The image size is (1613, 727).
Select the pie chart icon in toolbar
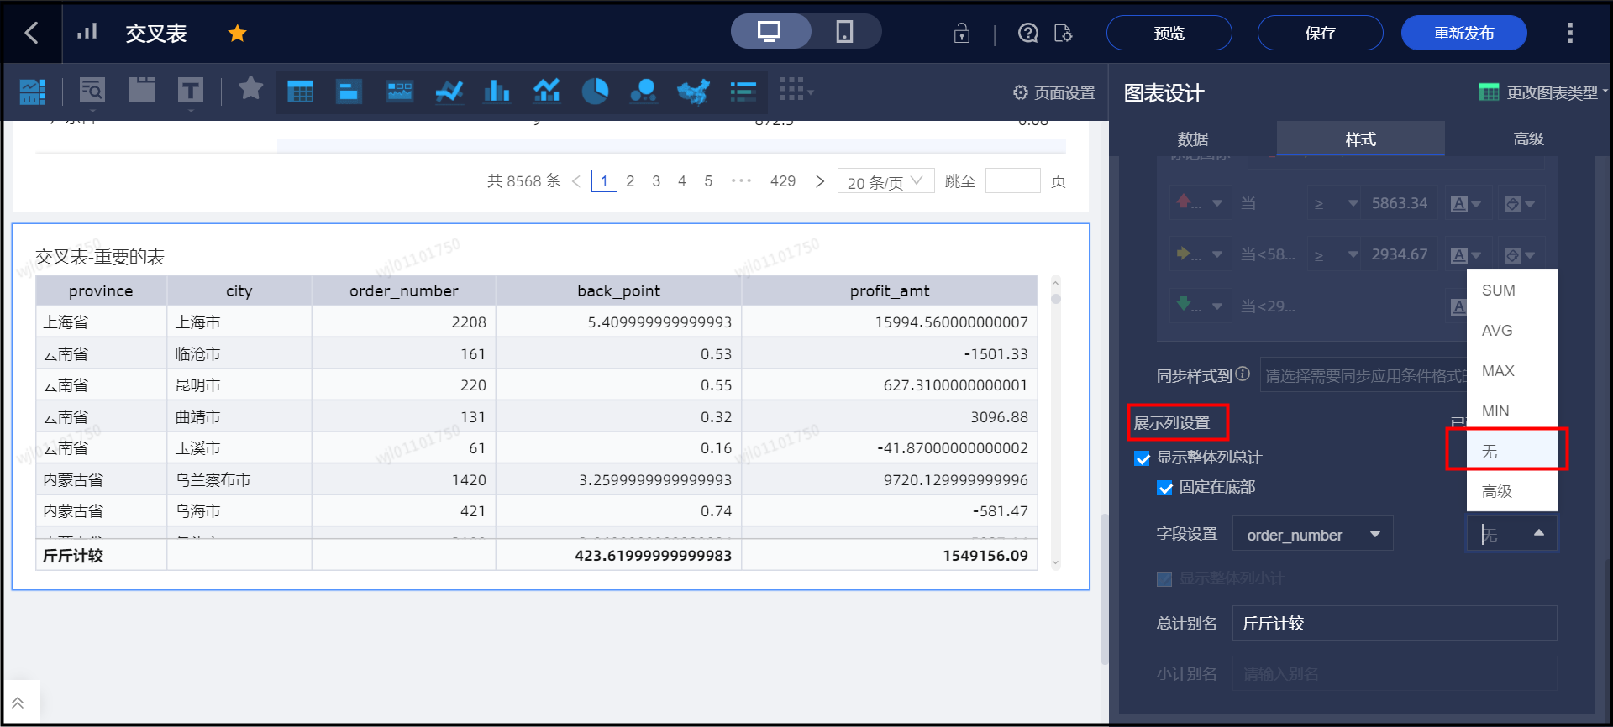[x=595, y=91]
